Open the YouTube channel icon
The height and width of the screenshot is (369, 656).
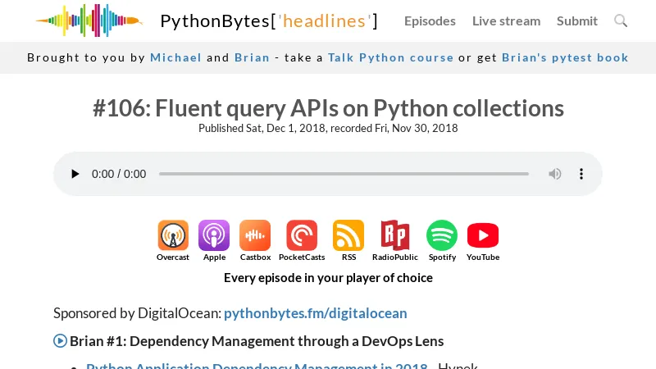pos(483,235)
